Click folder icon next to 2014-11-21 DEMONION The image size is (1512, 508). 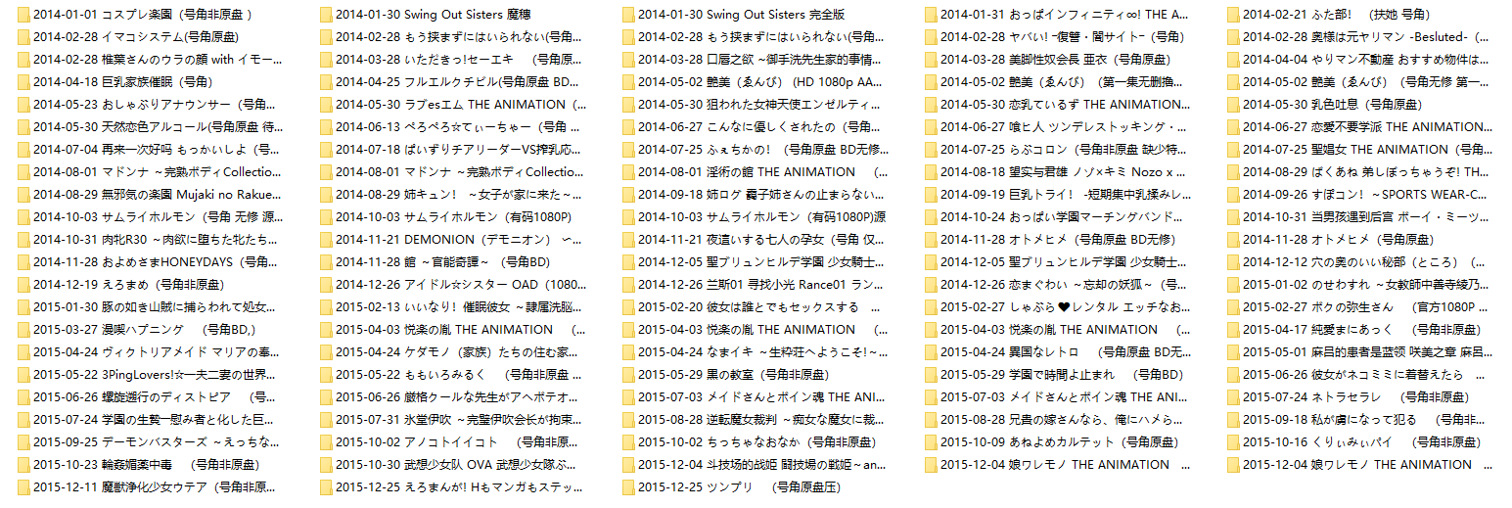tap(325, 240)
